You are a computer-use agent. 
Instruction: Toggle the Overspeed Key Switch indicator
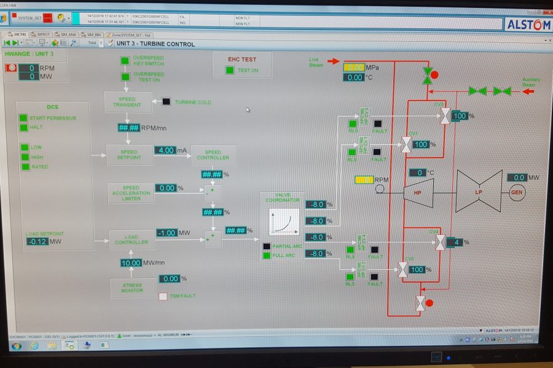(125, 61)
